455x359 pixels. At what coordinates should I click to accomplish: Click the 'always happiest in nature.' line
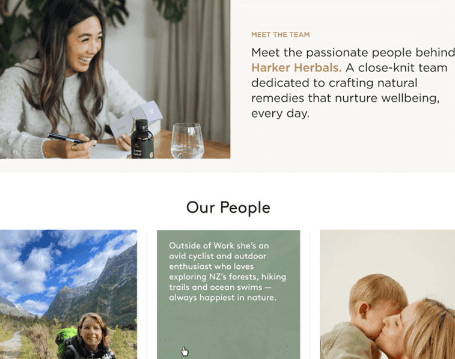(x=222, y=298)
